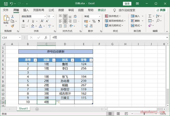Align text to the right
This screenshot has width=170, height=116.
70,21
